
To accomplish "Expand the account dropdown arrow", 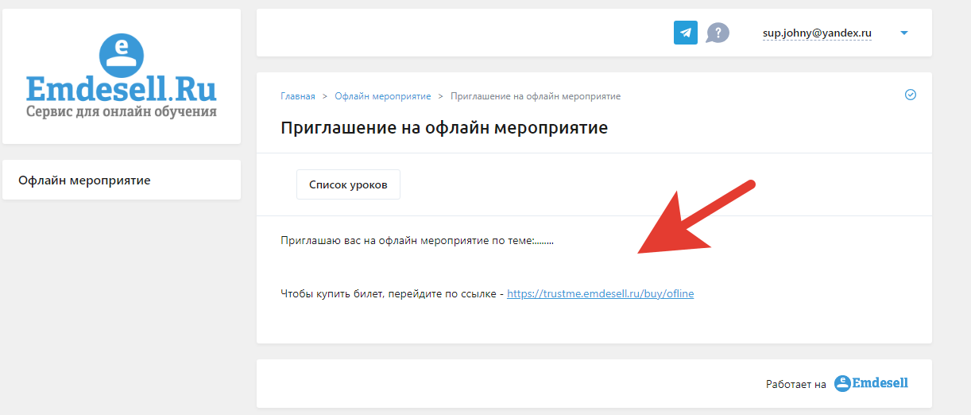I will coord(904,33).
